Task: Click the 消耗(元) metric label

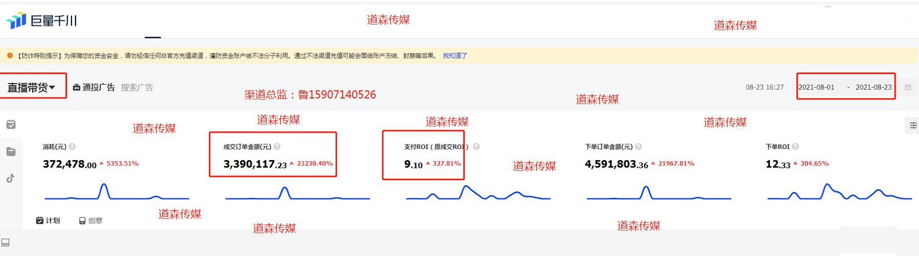Action: tap(55, 146)
